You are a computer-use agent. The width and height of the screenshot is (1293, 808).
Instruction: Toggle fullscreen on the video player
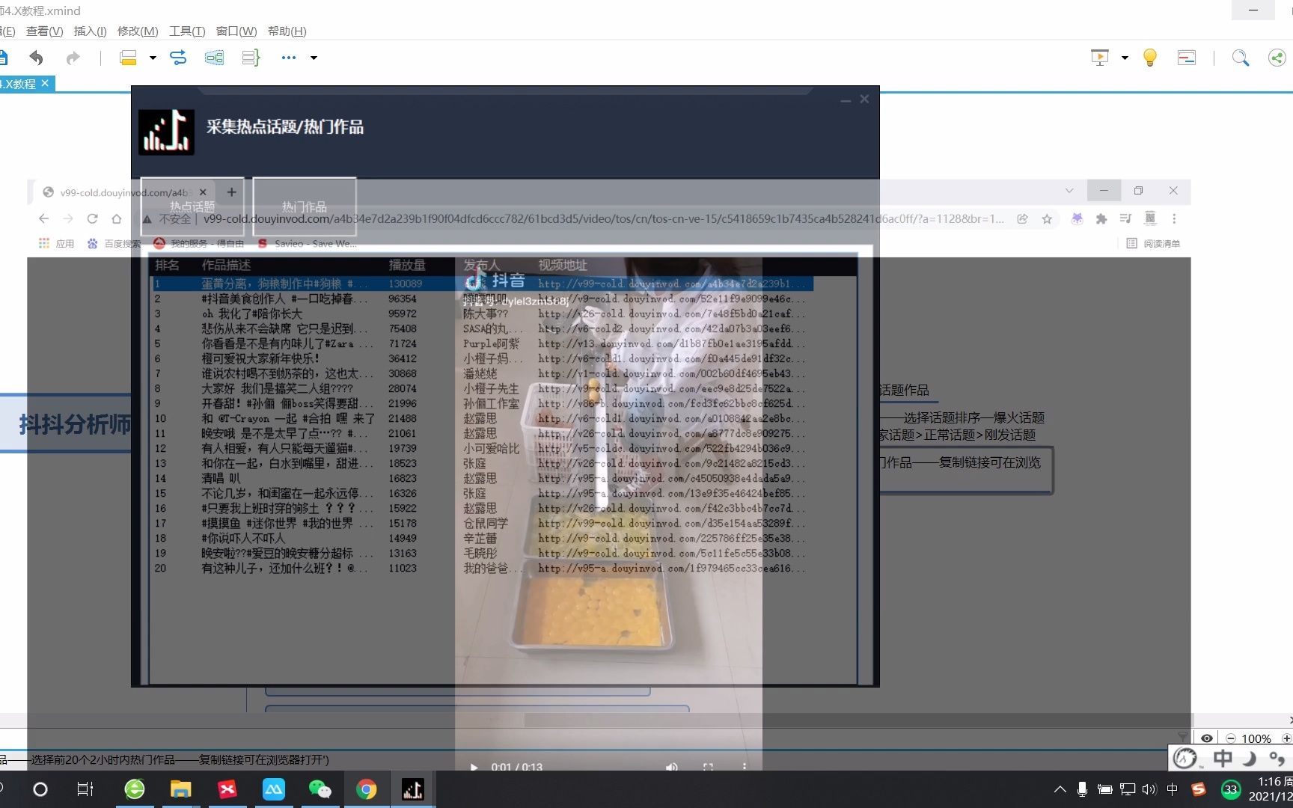(708, 767)
